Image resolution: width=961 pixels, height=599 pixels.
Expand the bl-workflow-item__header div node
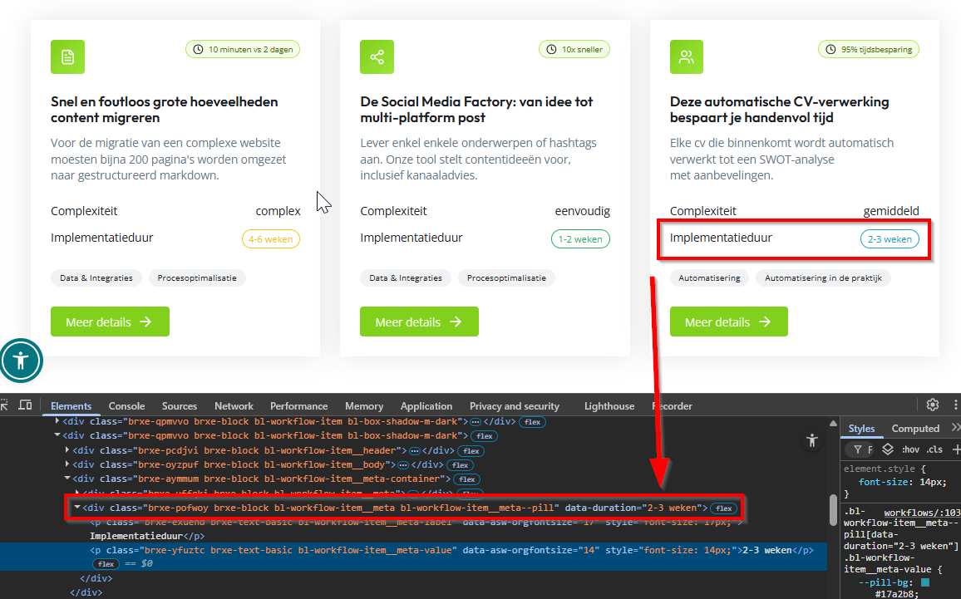67,450
